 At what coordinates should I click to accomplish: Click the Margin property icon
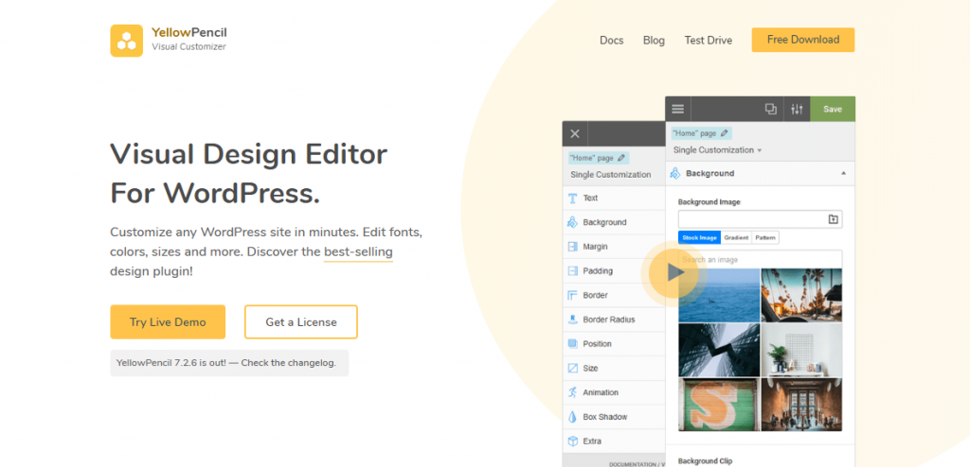(x=573, y=247)
